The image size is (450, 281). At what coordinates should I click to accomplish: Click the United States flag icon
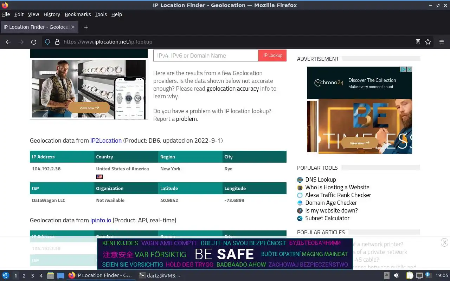pyautogui.click(x=99, y=177)
